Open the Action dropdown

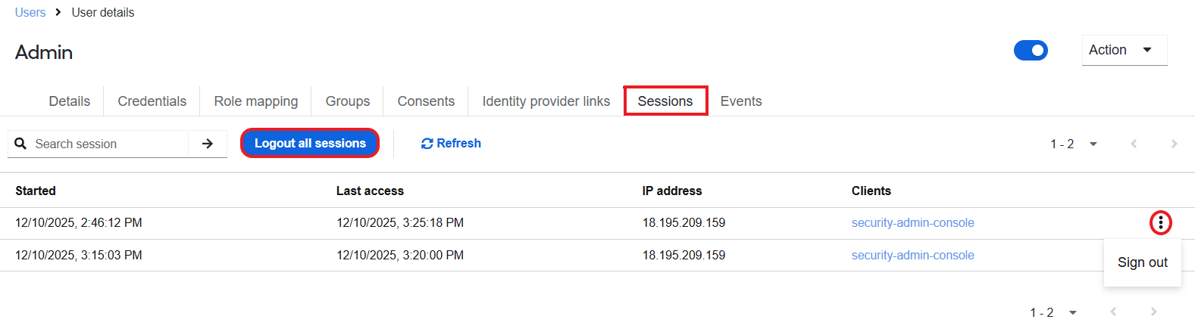[1125, 50]
